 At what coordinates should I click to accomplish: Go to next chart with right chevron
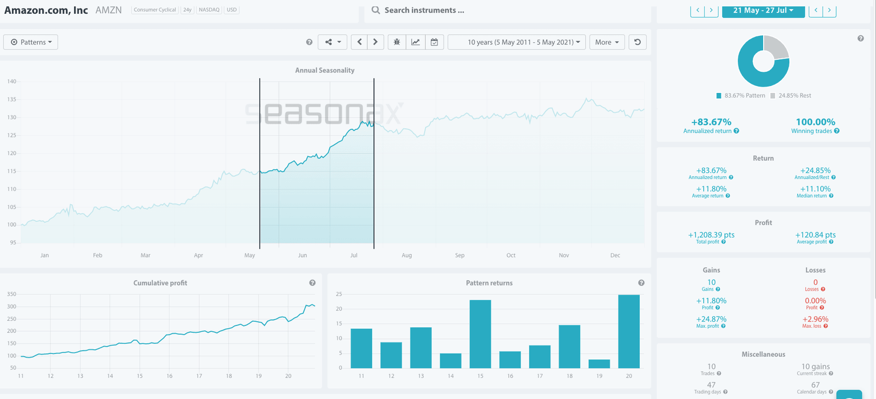coord(375,42)
